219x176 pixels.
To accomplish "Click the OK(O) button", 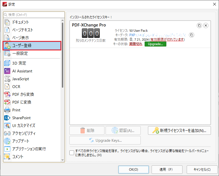I will pos(133,170).
